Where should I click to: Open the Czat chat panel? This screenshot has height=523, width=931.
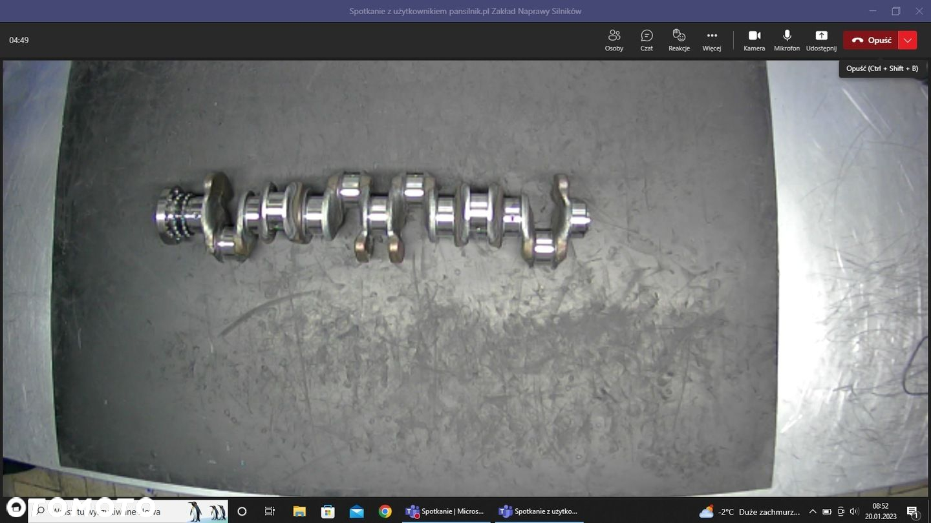click(x=647, y=40)
